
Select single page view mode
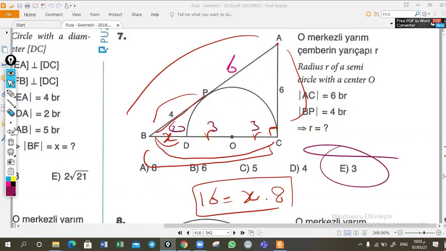point(339,233)
